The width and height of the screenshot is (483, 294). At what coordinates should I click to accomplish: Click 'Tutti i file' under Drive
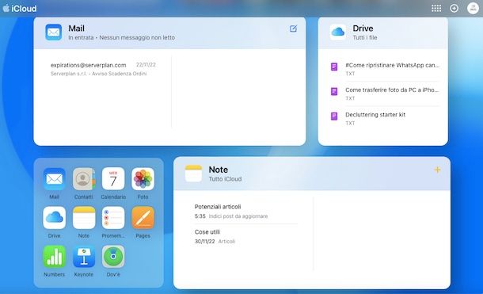(365, 37)
